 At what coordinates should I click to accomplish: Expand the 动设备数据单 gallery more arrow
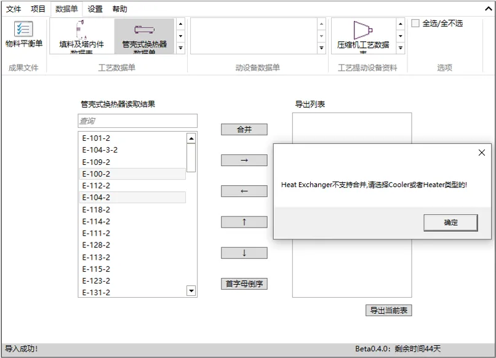pyautogui.click(x=321, y=48)
